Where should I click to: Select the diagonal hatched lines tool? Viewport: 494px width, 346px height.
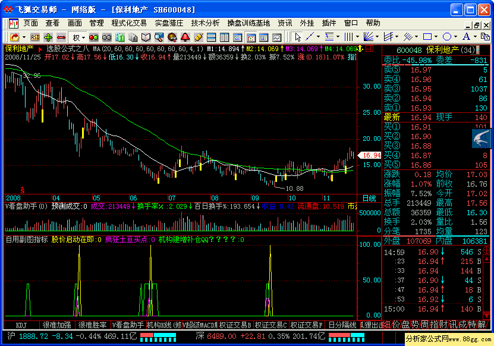408,37
